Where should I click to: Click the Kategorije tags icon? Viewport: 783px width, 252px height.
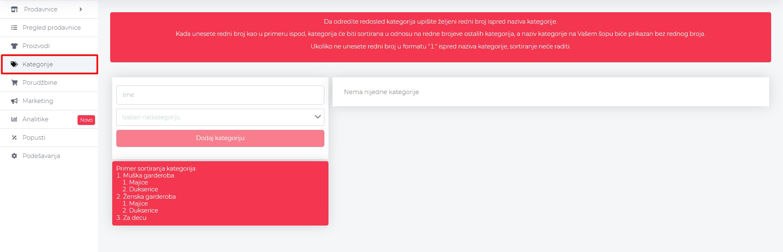tap(14, 64)
